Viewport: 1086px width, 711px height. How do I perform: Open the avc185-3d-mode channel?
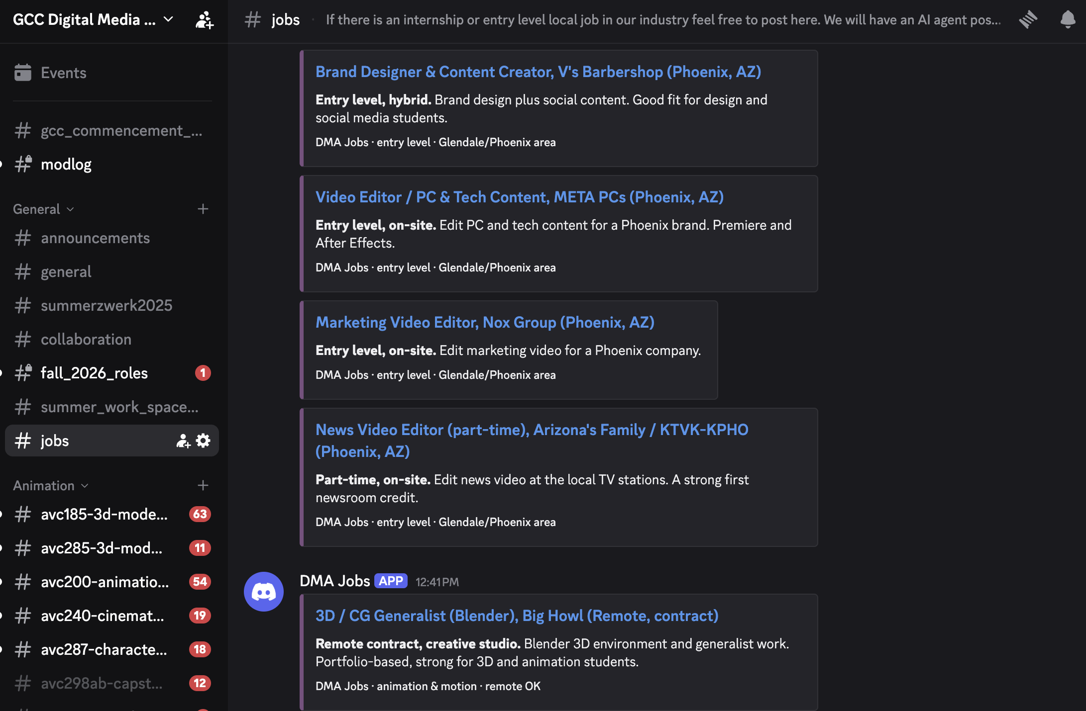pyautogui.click(x=112, y=514)
